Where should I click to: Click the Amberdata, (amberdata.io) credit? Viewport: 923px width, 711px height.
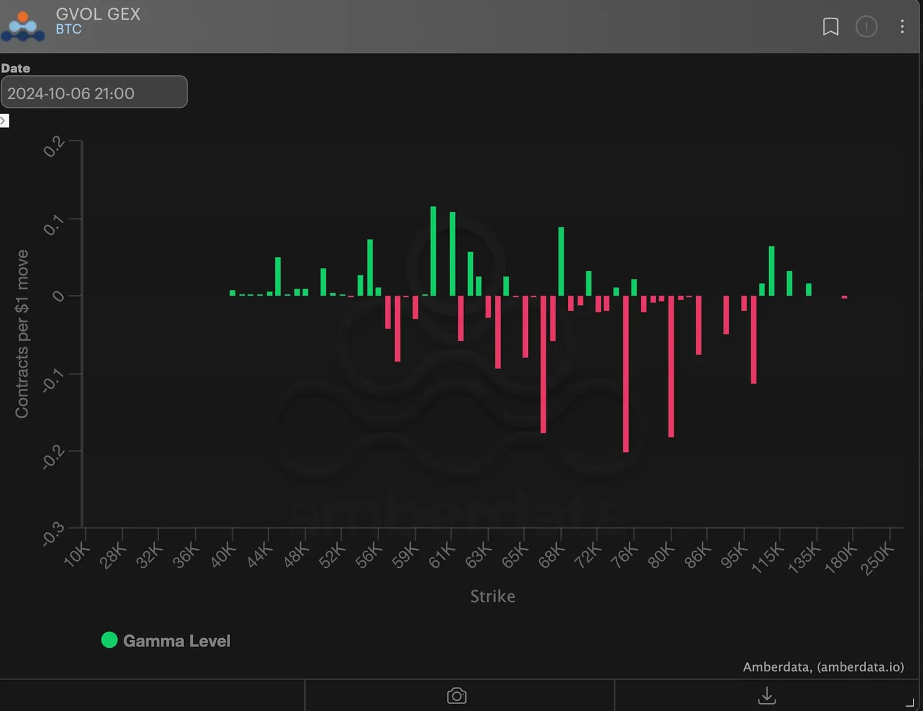[823, 667]
